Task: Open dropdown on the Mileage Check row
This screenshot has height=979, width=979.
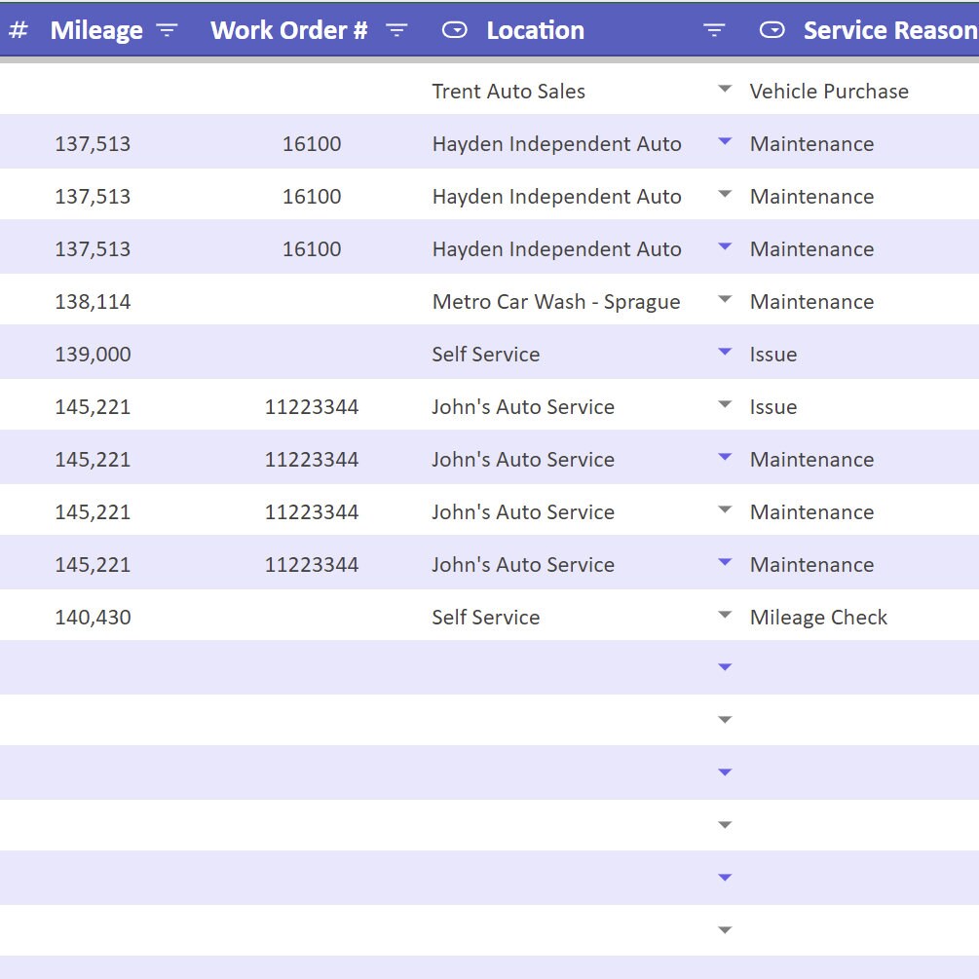Action: coord(724,615)
